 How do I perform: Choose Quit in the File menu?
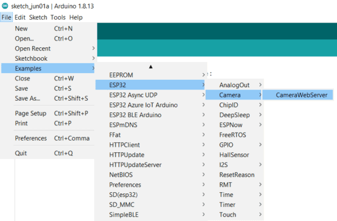point(47,153)
